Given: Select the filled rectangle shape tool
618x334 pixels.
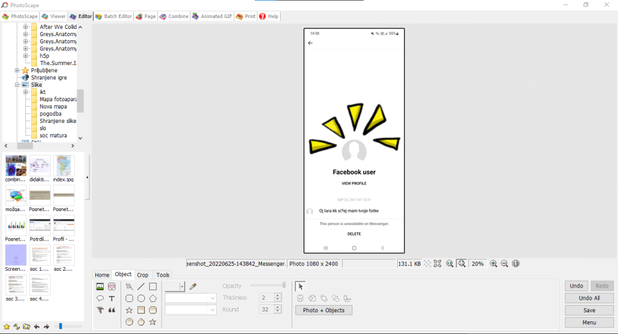Looking at the screenshot, I should coord(141,310).
